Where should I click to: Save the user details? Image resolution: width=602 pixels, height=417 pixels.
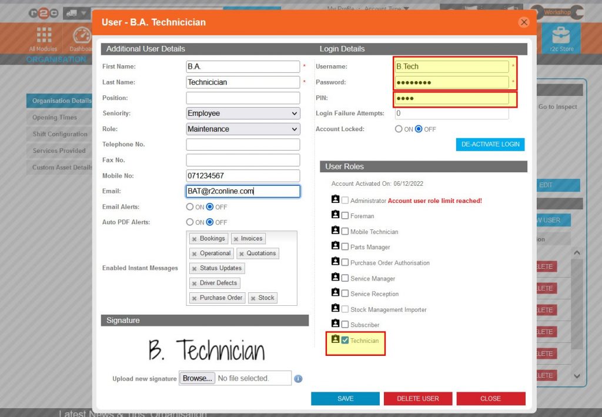pos(345,398)
